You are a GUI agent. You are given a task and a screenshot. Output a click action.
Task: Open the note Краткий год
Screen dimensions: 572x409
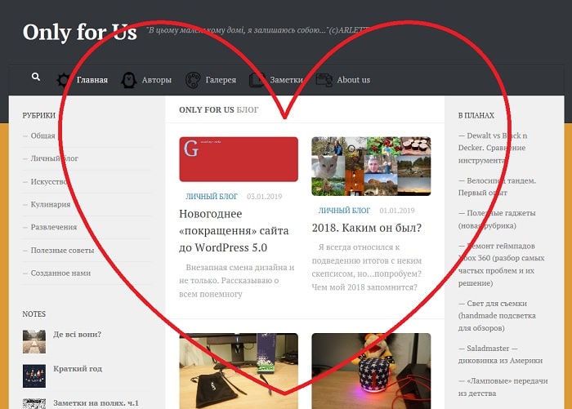[x=78, y=368]
